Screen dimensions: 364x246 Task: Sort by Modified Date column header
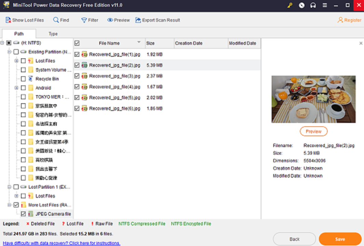244,43
